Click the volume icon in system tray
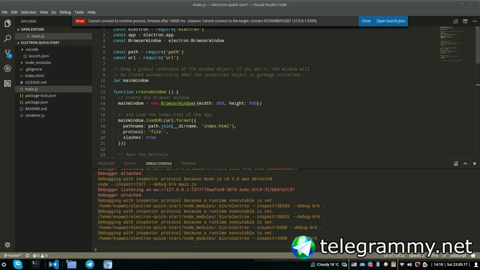 point(410,264)
